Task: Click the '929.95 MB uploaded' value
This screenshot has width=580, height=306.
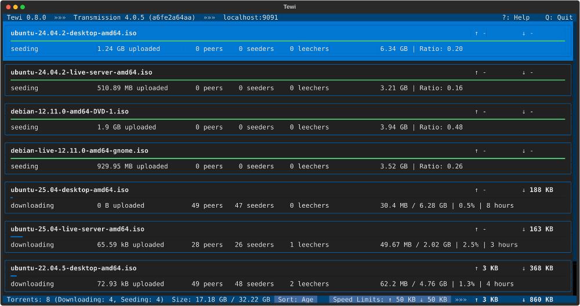Action: (132, 166)
